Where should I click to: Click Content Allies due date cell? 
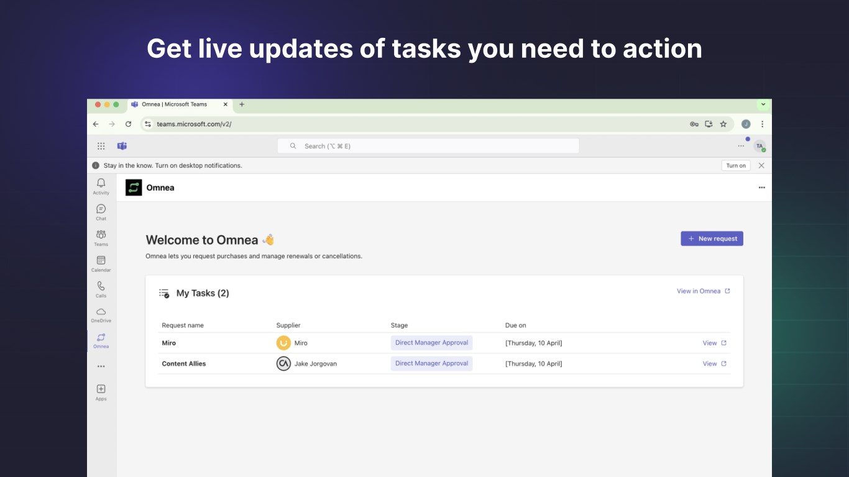pyautogui.click(x=534, y=363)
